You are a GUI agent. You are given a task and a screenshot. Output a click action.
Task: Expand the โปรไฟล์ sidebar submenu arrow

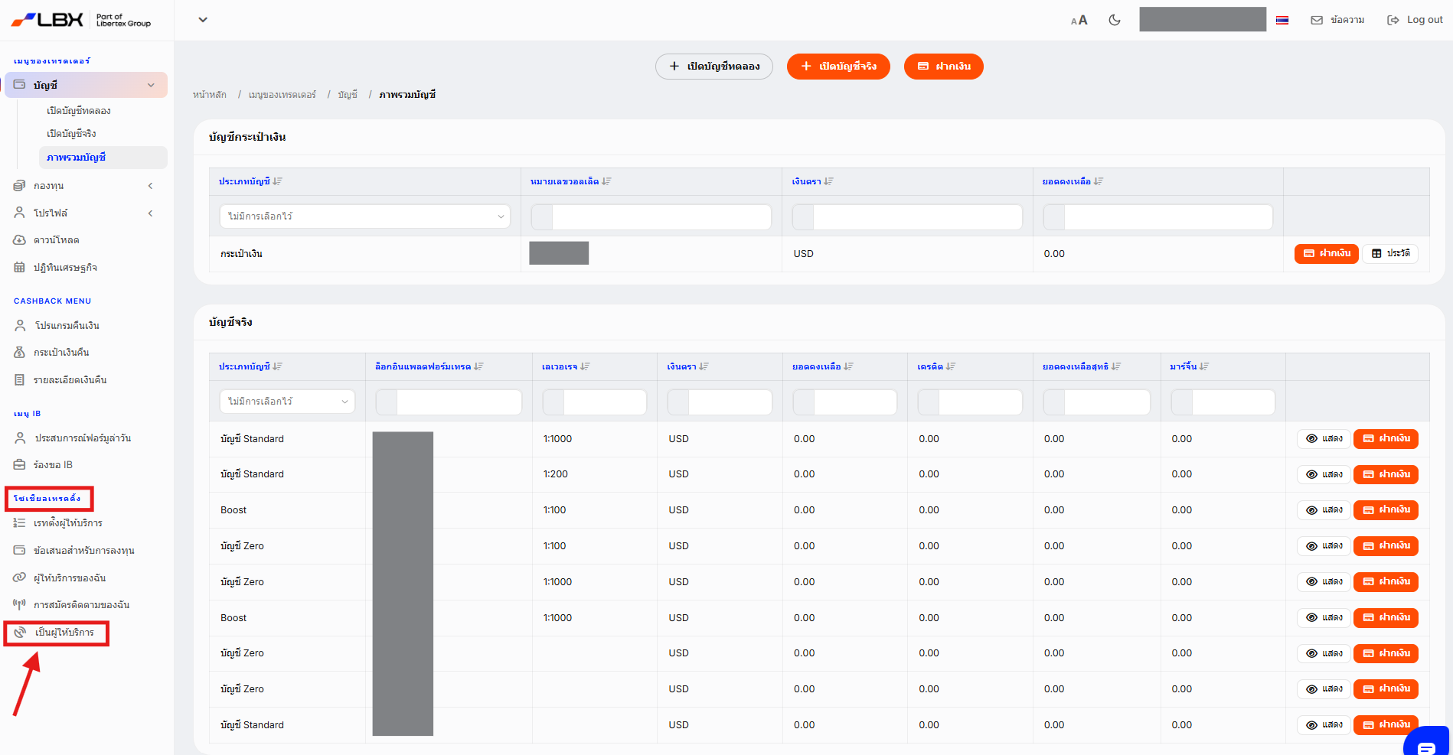150,213
